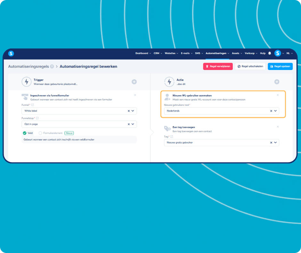
Task: Open the user avatar S profile menu
Action: [x=278, y=53]
